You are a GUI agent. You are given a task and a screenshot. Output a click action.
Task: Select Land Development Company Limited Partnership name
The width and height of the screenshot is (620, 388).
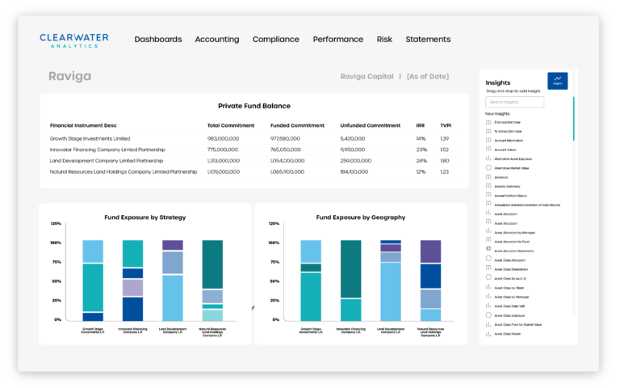pos(107,161)
